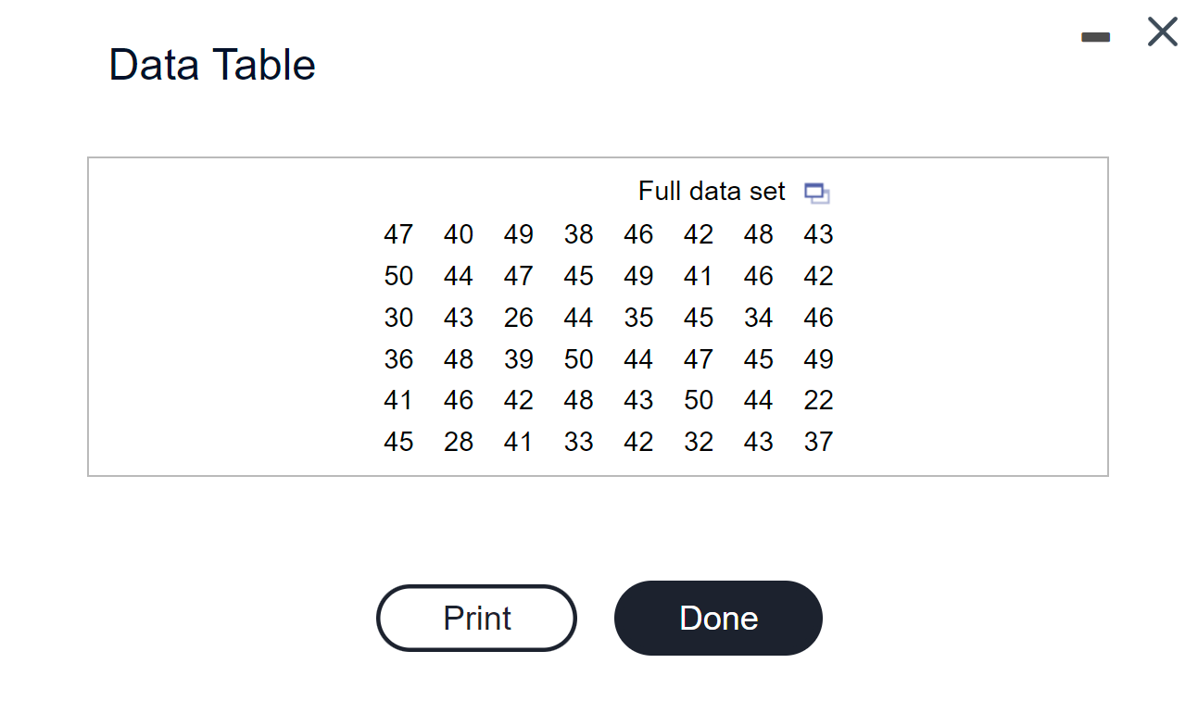This screenshot has height=701, width=1198.
Task: Click the value 36 starting the fourth row
Action: 398,359
